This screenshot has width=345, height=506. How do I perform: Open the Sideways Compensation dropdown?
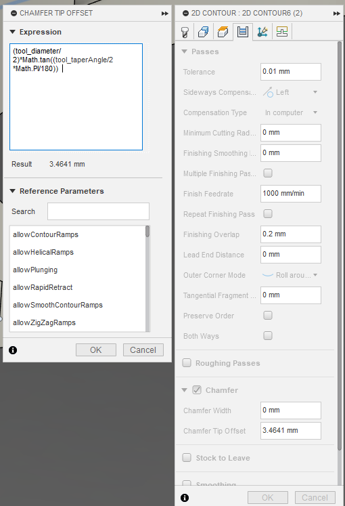291,92
